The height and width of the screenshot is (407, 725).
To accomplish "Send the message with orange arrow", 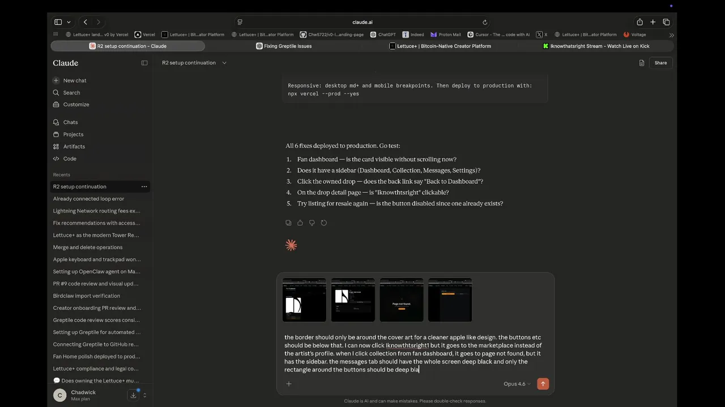I will 543,384.
